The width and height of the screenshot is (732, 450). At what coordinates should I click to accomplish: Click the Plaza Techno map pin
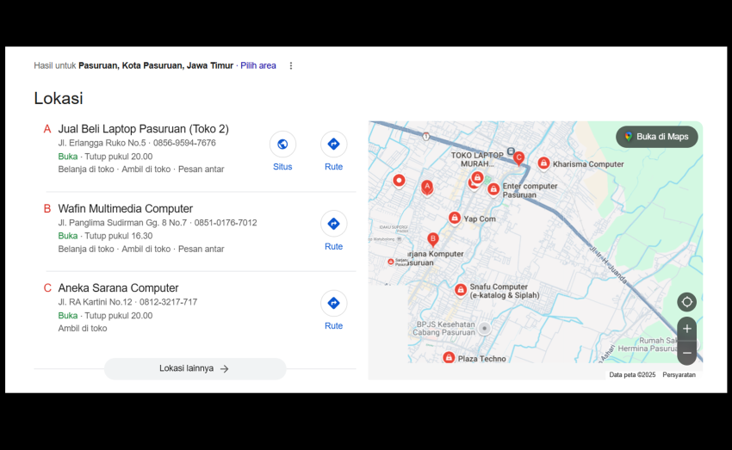click(449, 358)
